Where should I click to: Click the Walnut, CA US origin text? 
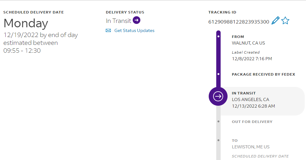click(x=248, y=43)
